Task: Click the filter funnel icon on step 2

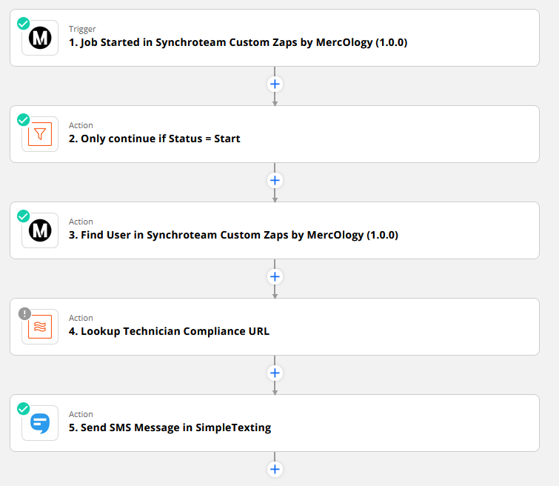Action: coord(40,134)
